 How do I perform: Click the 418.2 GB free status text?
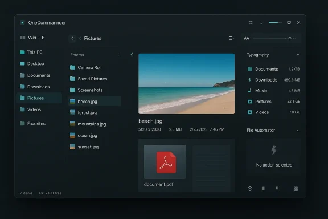click(x=50, y=193)
